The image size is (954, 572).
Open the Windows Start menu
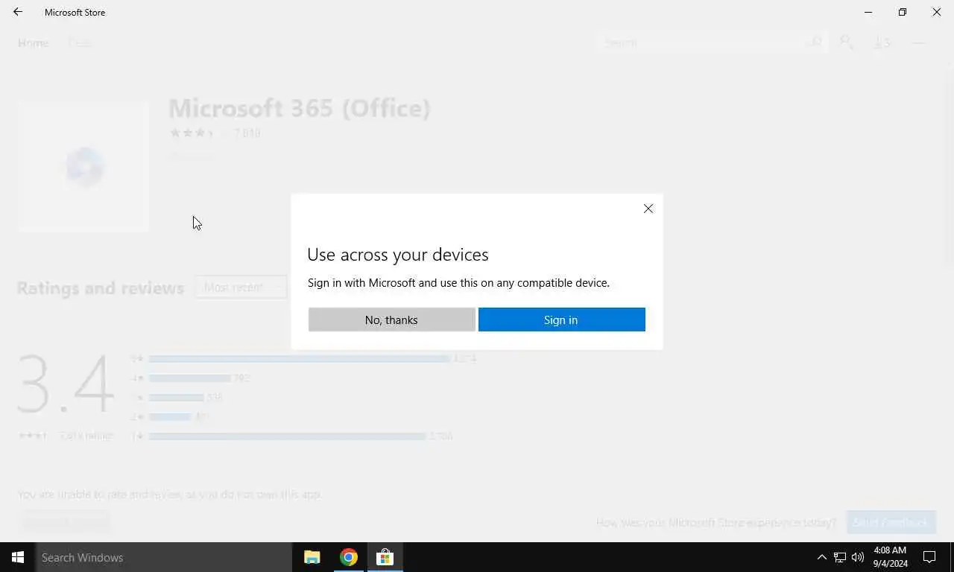[18, 557]
